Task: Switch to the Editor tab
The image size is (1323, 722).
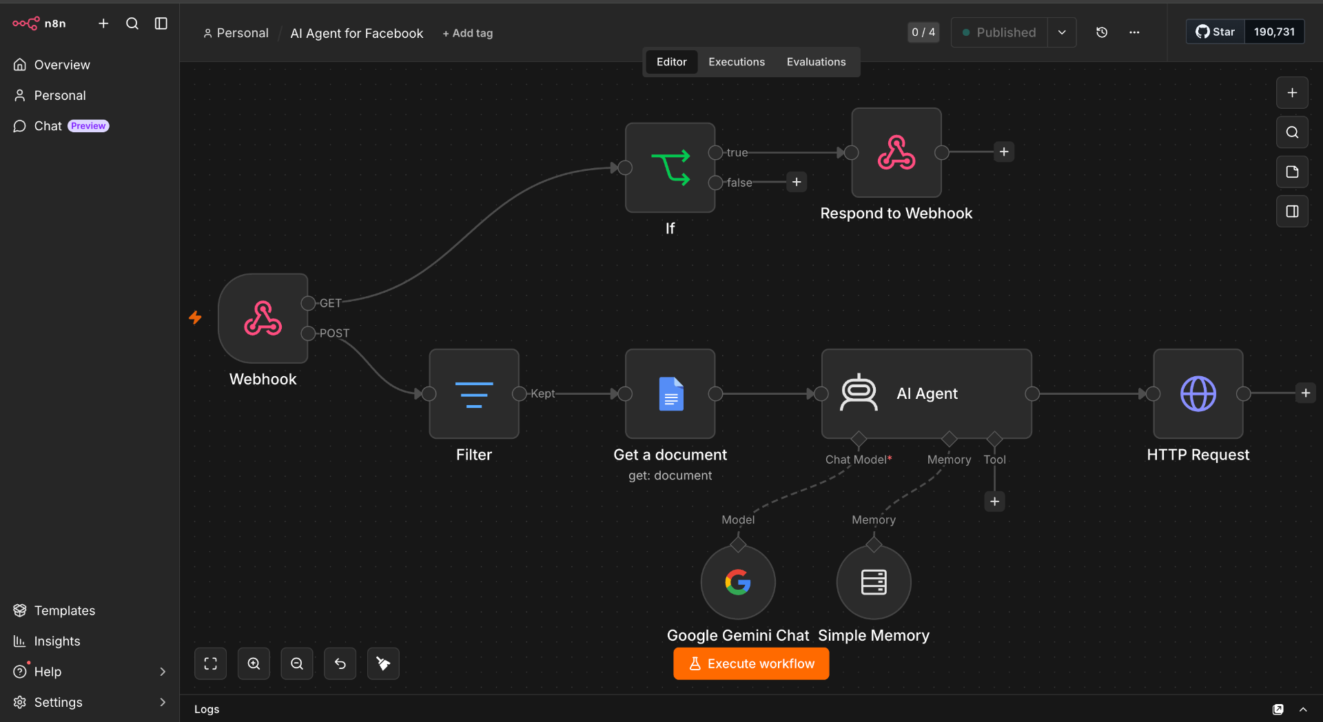Action: tap(671, 62)
